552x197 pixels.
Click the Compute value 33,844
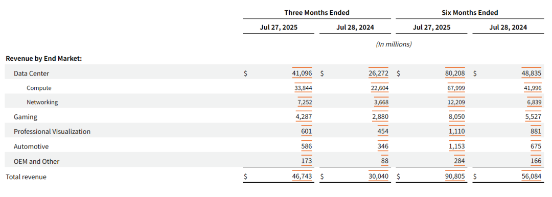(x=303, y=88)
